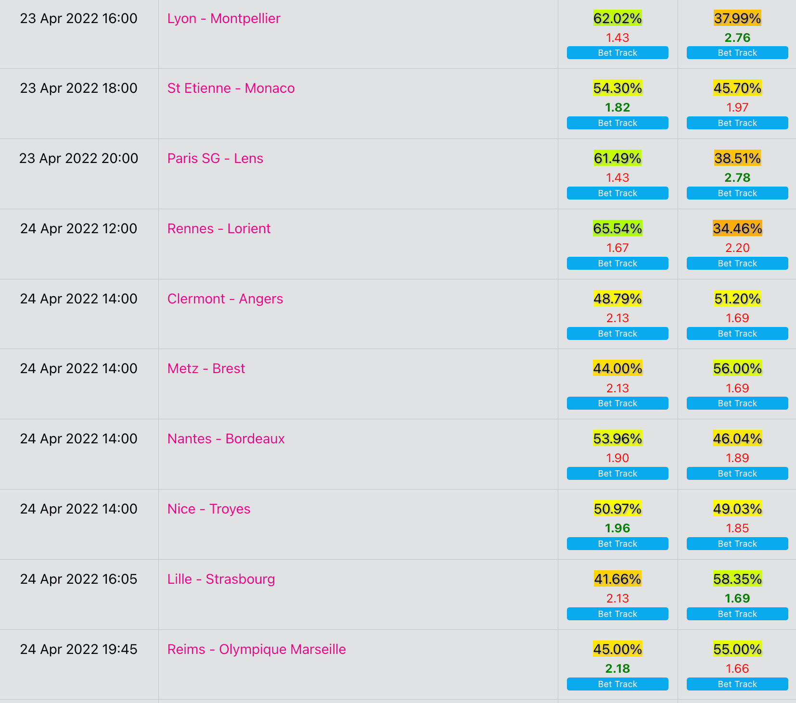The width and height of the screenshot is (796, 703).
Task: Open the St Etienne - Monaco match link
Action: 231,88
